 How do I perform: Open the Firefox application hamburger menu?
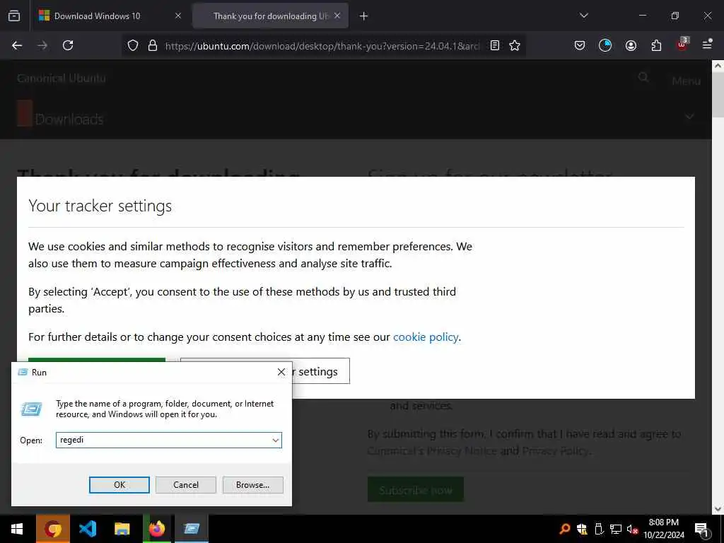(707, 45)
